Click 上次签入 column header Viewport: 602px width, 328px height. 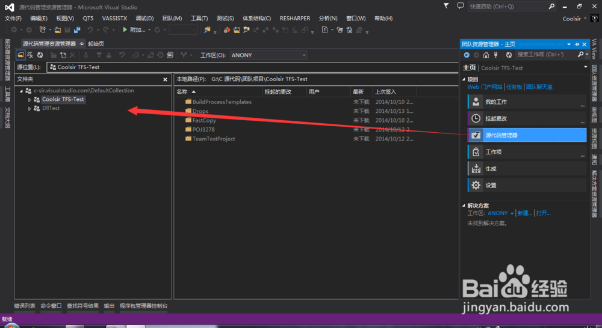[x=394, y=91]
